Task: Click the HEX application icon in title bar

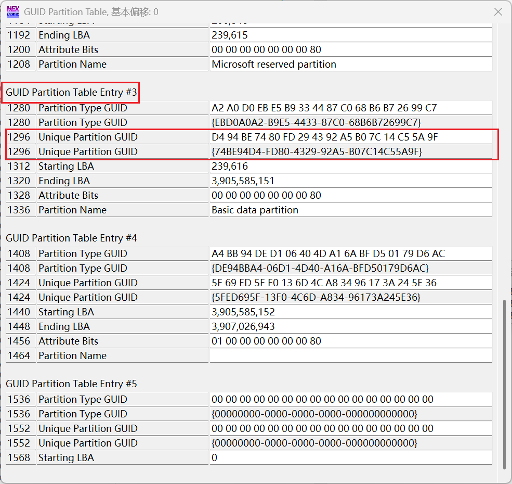Action: tap(12, 11)
